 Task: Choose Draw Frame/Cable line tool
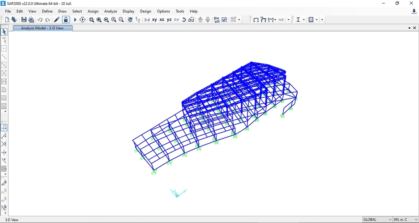[x=4, y=57]
